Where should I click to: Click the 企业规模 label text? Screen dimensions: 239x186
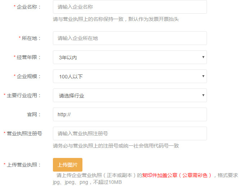(29, 76)
